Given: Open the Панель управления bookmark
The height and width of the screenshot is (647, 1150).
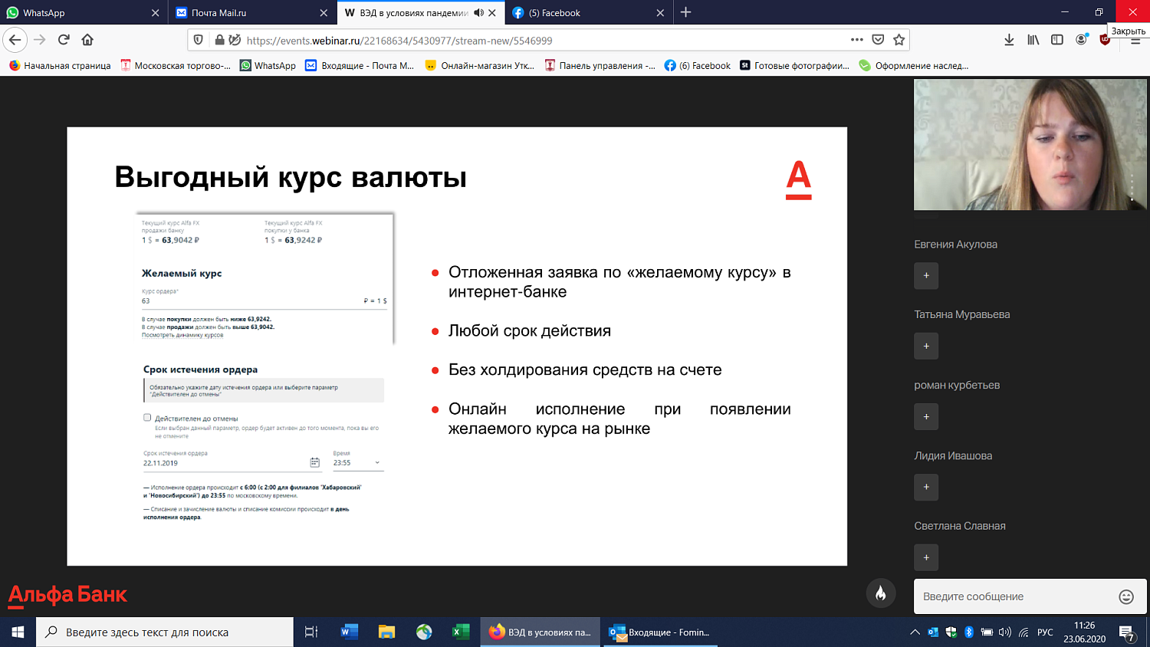Looking at the screenshot, I should coord(600,65).
